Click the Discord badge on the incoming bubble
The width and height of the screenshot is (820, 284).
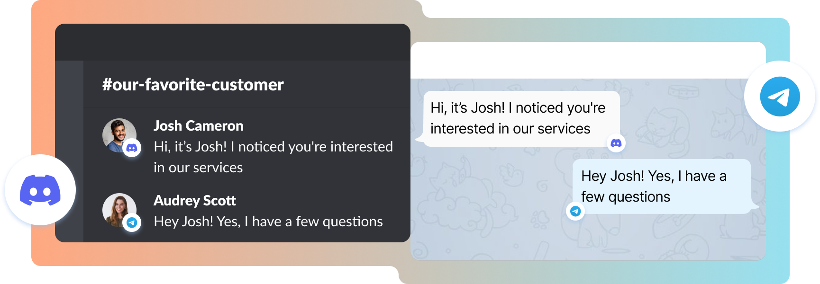pyautogui.click(x=616, y=143)
